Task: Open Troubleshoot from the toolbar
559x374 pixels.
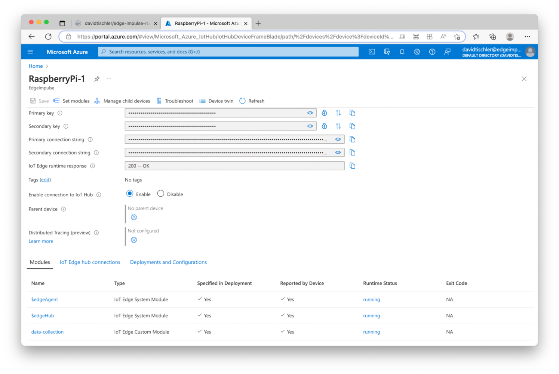Action: [x=175, y=101]
